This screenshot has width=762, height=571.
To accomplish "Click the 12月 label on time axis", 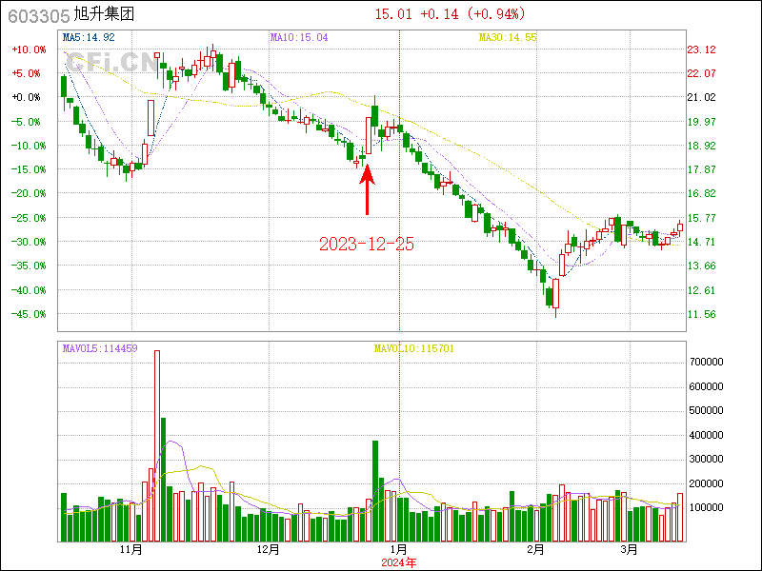I will (269, 550).
